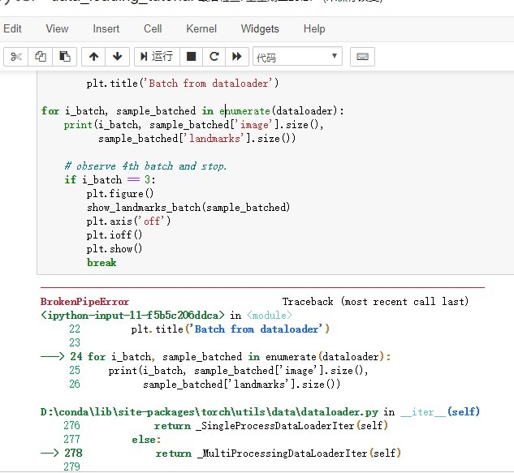This screenshot has height=473, width=514.
Task: Open the Help menu
Action: coord(314,28)
